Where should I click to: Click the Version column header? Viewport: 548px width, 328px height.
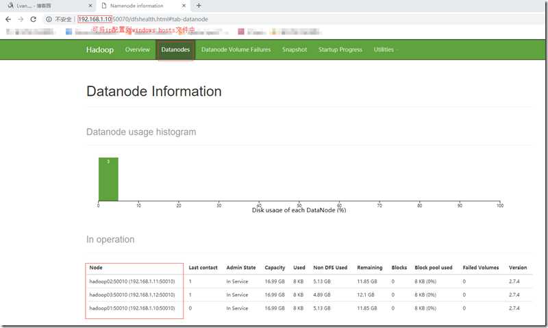point(518,268)
